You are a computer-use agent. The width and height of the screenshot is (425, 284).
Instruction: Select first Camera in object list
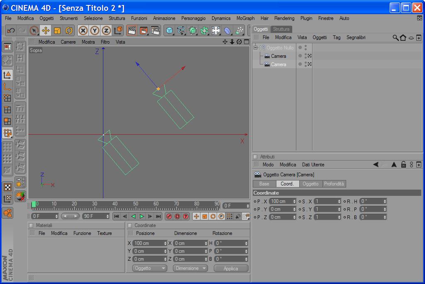278,56
